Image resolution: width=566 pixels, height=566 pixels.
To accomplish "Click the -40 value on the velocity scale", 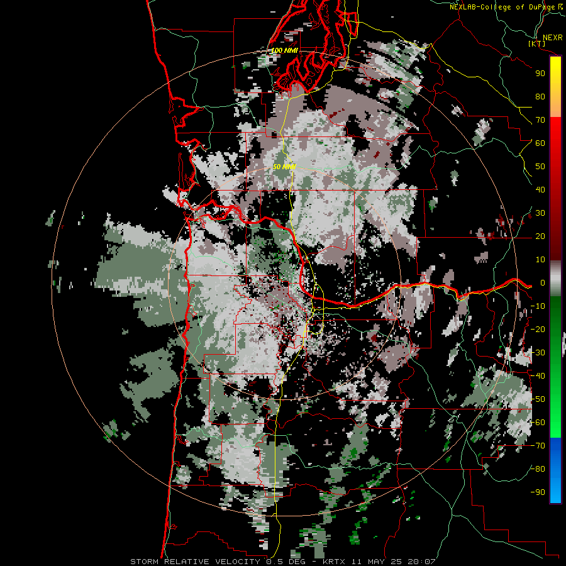I will [x=538, y=376].
